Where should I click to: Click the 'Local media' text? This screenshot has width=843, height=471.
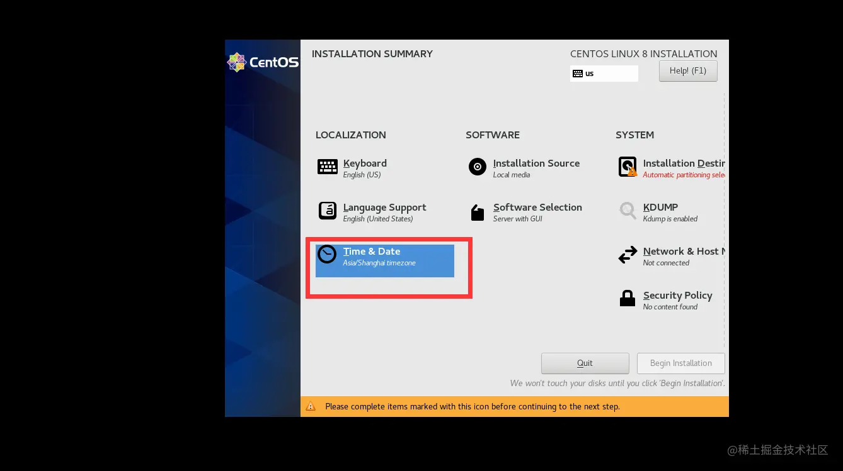click(x=512, y=175)
